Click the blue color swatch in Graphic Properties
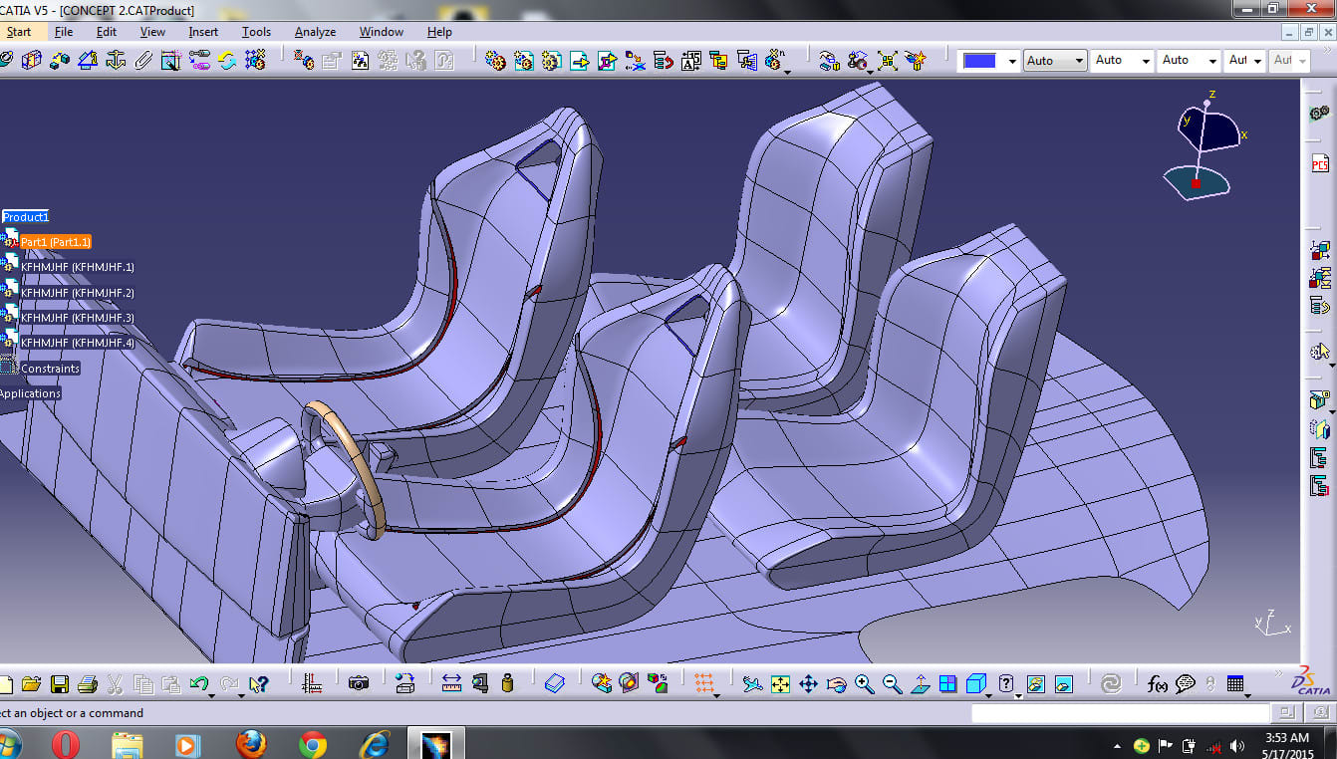1337x759 pixels. (x=982, y=60)
